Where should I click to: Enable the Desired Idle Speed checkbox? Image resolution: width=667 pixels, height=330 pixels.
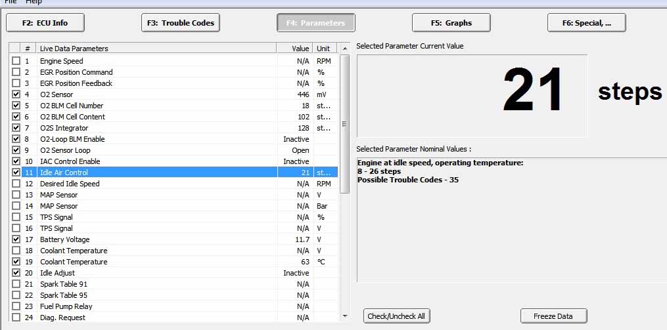[16, 184]
